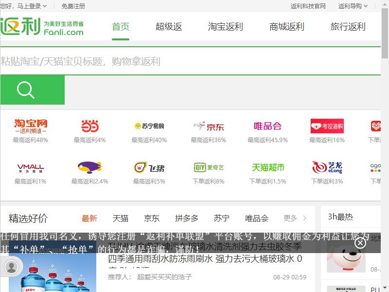This screenshot has width=389, height=292.
Task: Open the eLong (艺龙) travel logo
Action: (x=327, y=167)
